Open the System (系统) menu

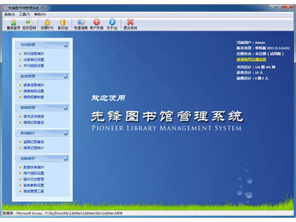coord(9,14)
